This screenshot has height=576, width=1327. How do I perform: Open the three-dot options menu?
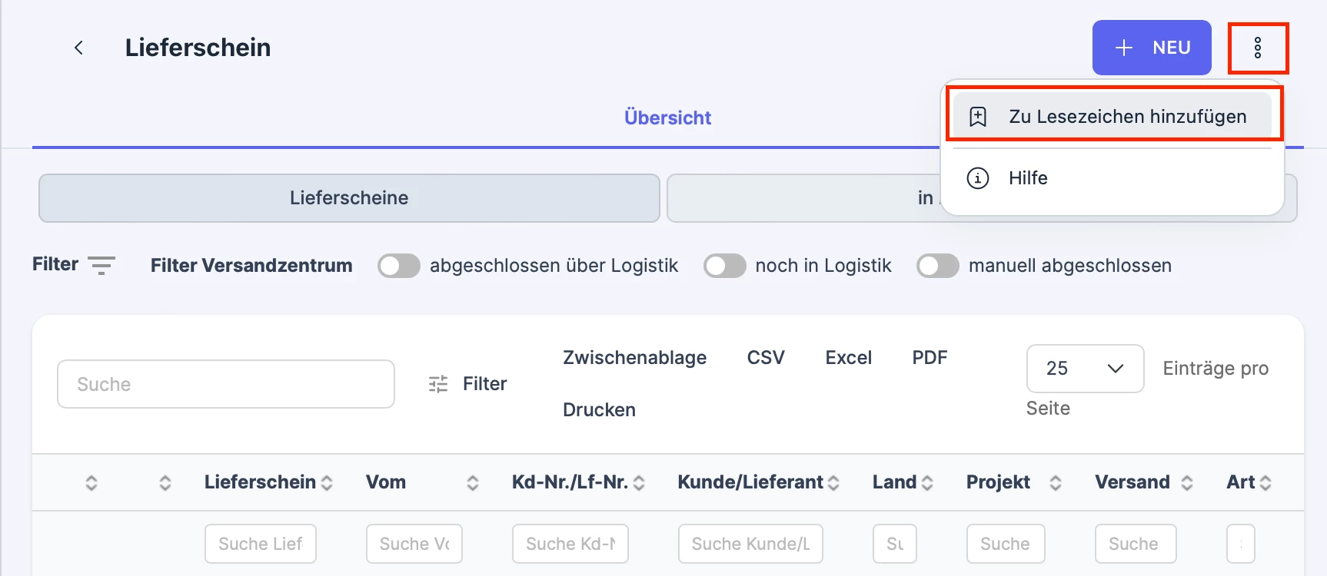[1258, 48]
